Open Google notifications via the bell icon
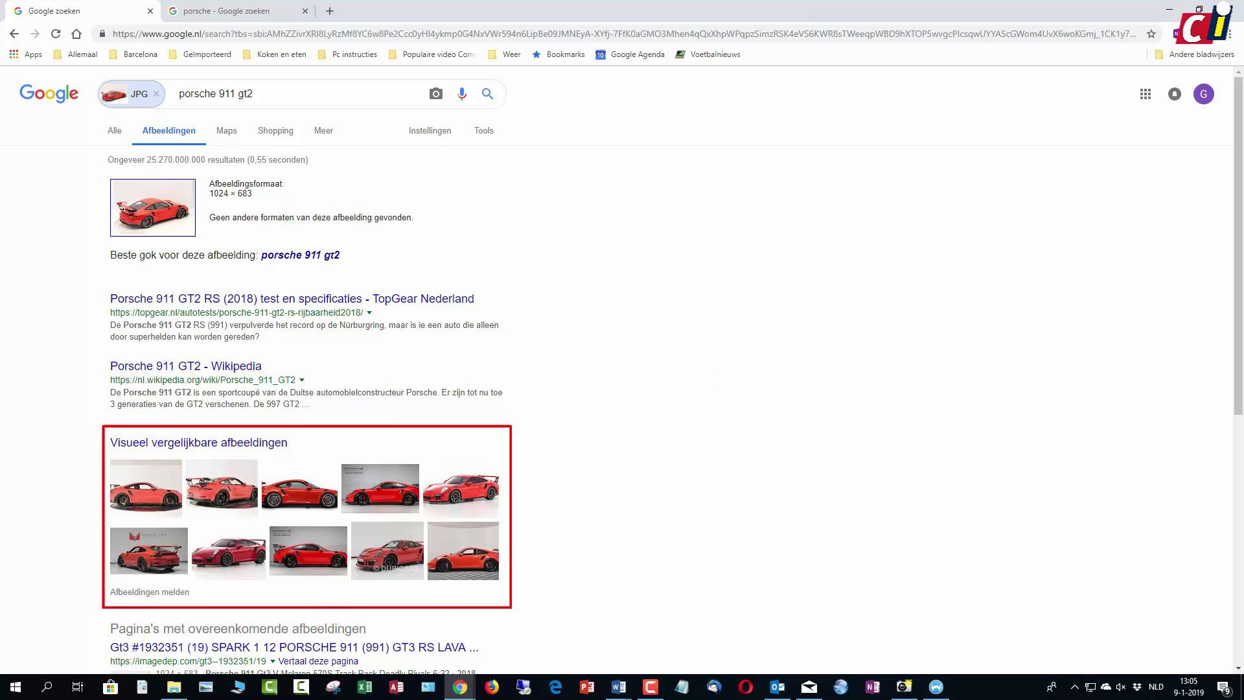 [1175, 94]
